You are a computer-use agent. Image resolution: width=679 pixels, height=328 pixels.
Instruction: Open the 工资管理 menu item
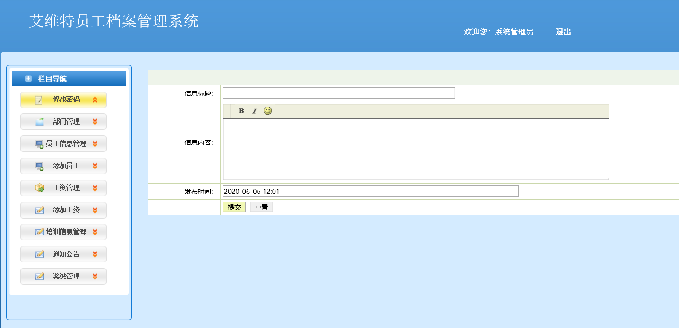coord(63,188)
